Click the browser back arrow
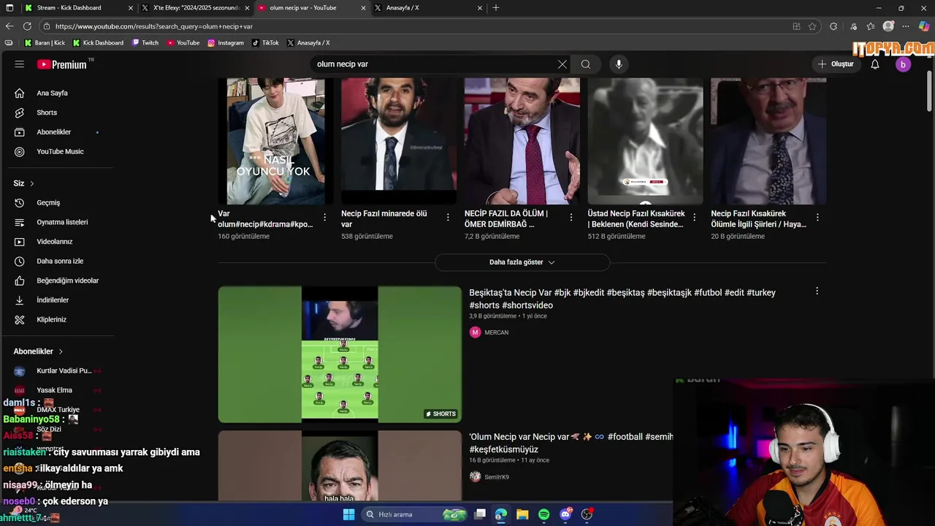935x526 pixels. [9, 26]
